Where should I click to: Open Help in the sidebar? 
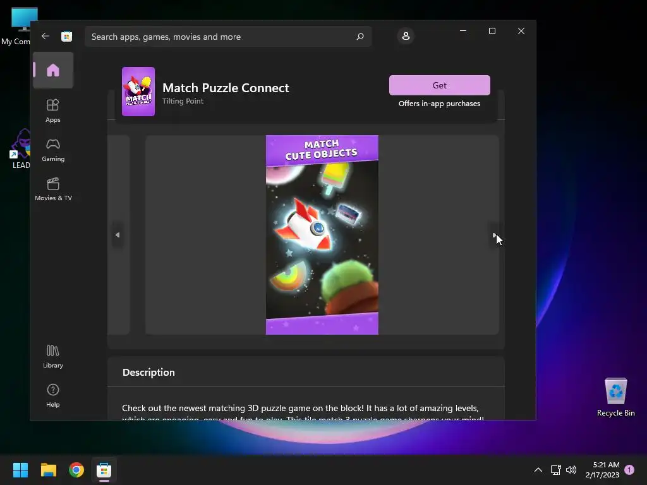(53, 396)
